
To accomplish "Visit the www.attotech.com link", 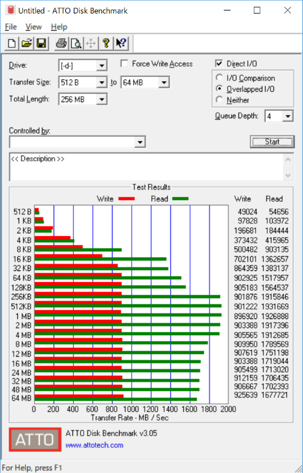I will [95, 445].
